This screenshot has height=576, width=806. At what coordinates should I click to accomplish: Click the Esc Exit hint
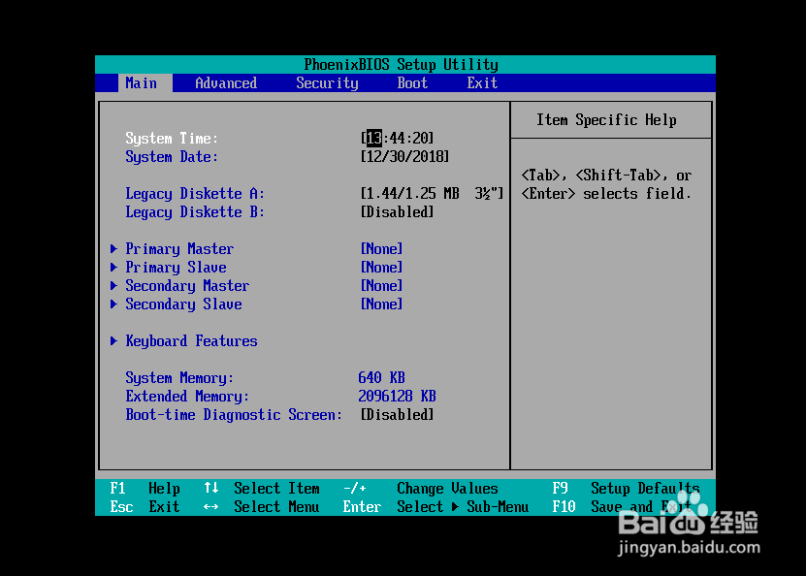[145, 506]
